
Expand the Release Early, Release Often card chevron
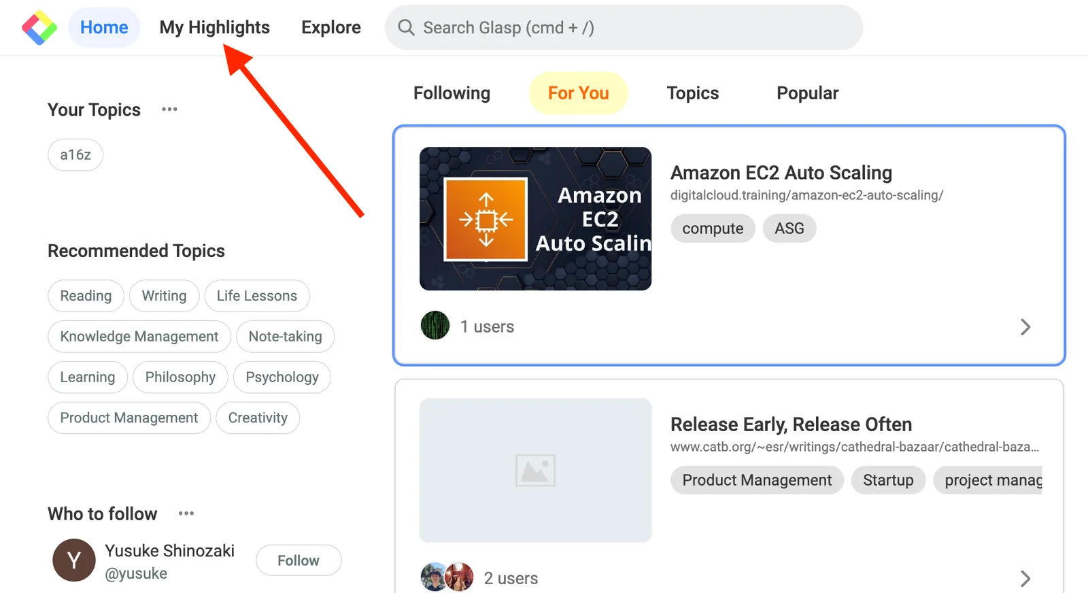(1025, 579)
